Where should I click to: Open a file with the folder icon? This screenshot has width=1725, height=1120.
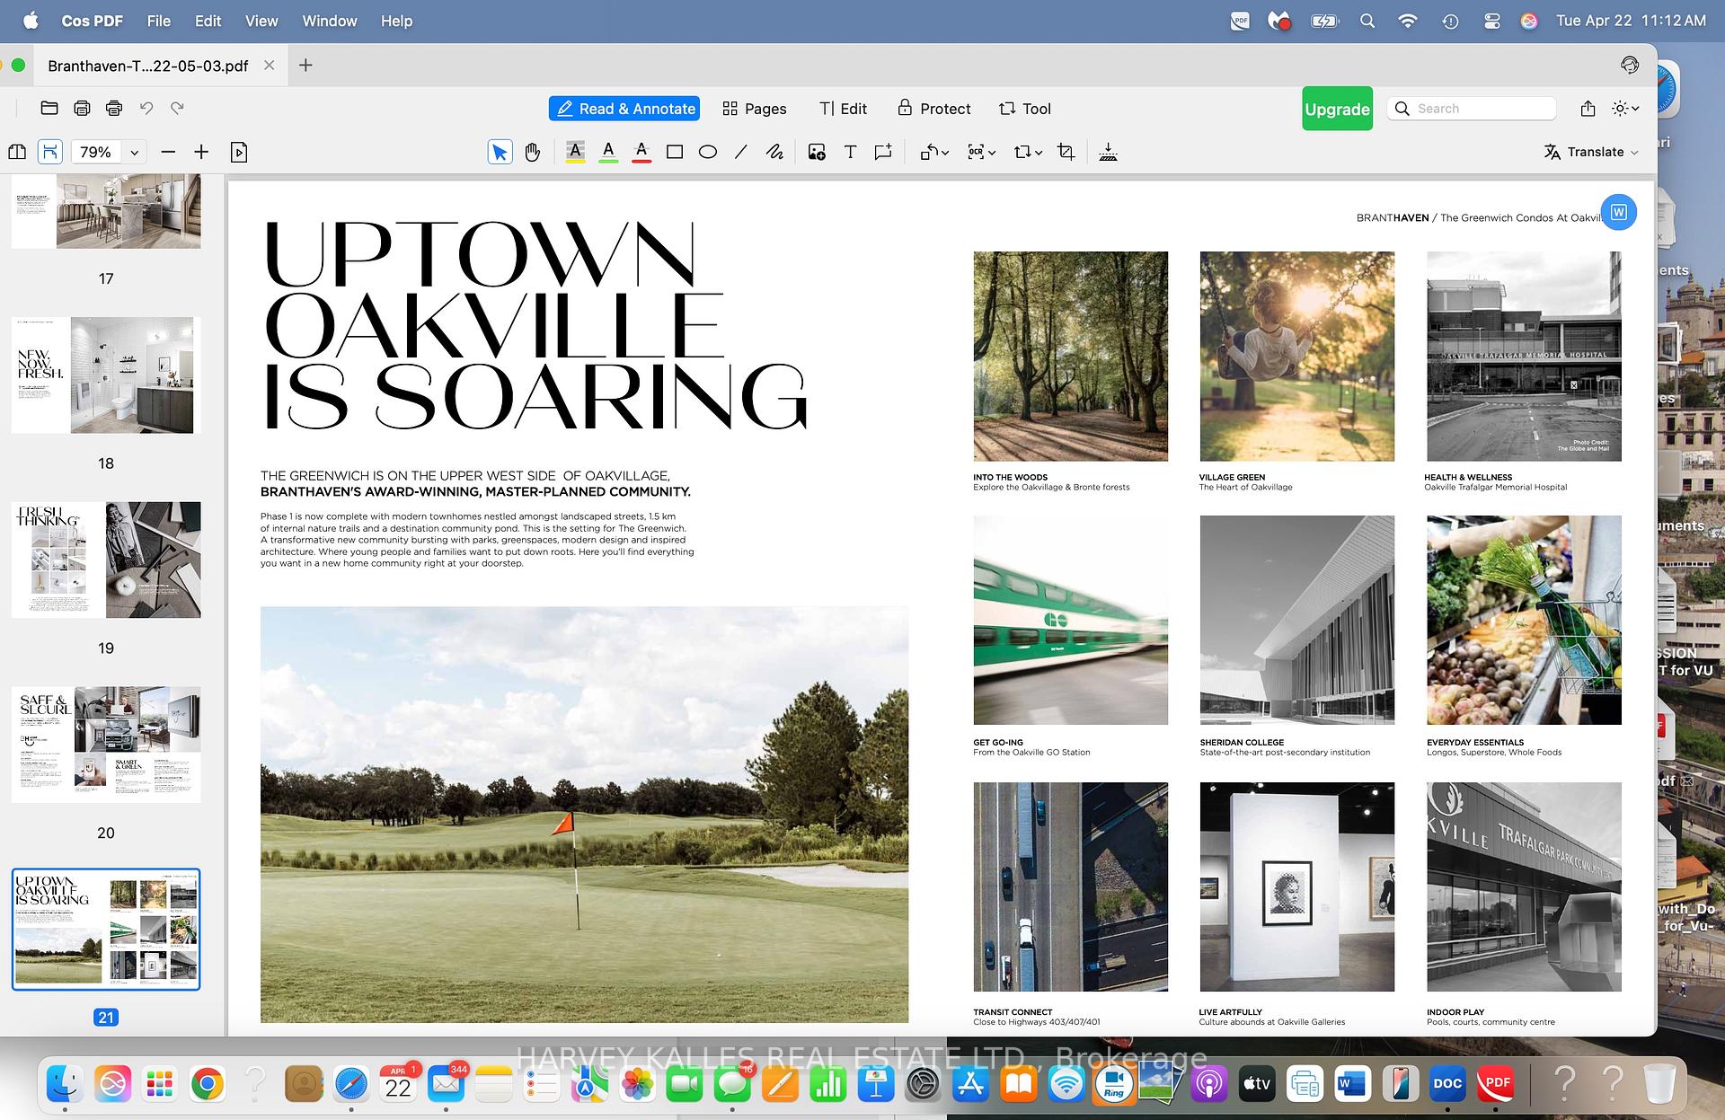point(49,109)
